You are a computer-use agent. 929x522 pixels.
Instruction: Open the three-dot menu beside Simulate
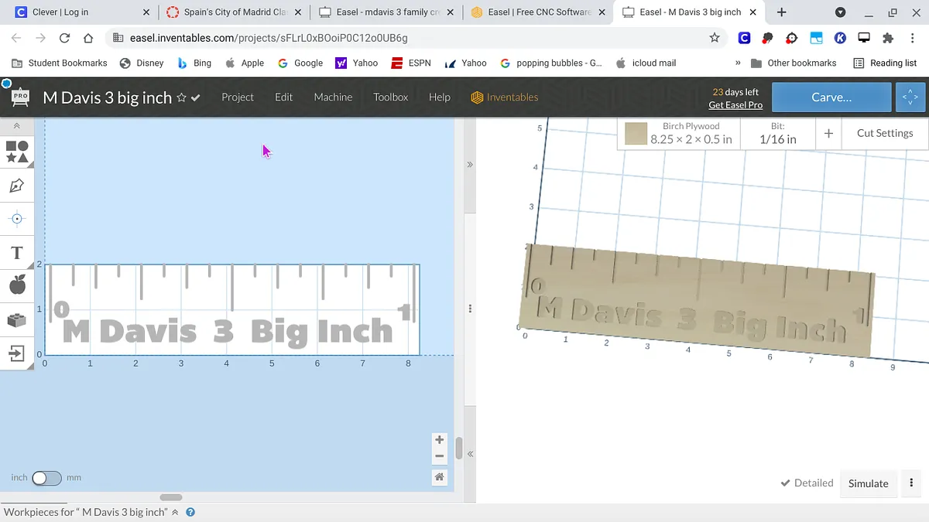pos(911,483)
